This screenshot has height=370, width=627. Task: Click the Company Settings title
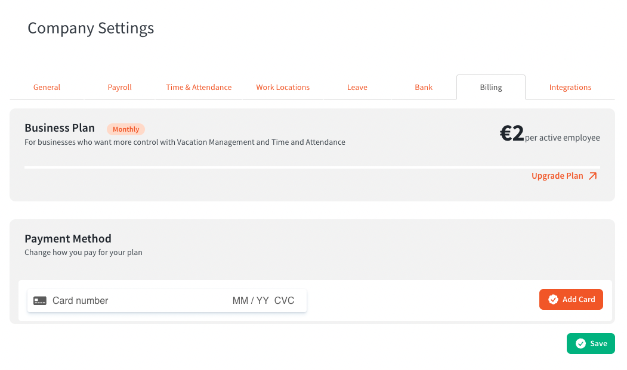point(91,28)
